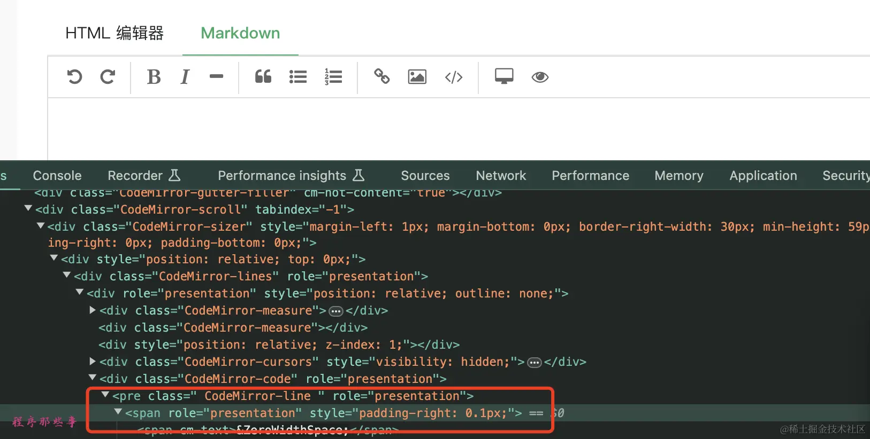
Task: Expand the first CodeMirror-measure div node
Action: [x=93, y=310]
